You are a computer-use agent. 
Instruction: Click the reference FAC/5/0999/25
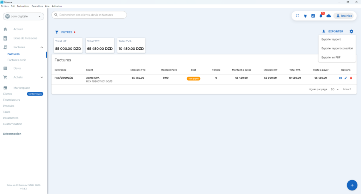click(x=64, y=78)
